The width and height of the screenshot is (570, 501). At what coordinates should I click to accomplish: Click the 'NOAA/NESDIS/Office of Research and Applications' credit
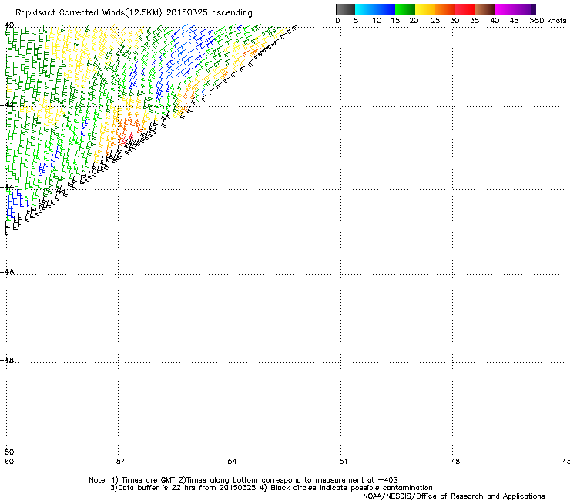(x=454, y=496)
